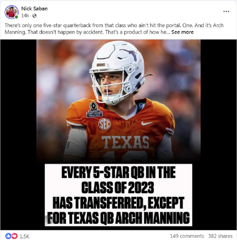Click the green online status dot
Image resolution: width=237 pixels, height=240 pixels.
[x=16, y=17]
